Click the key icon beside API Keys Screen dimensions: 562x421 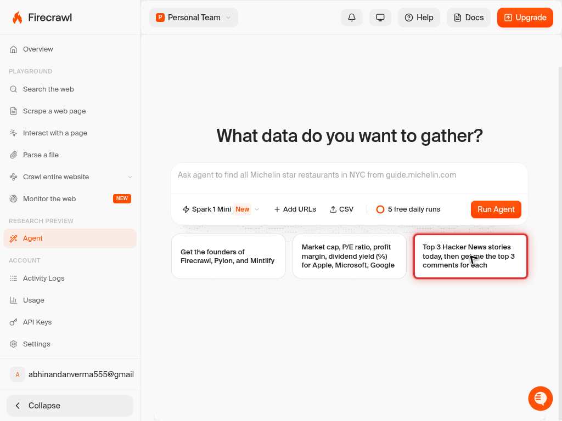(x=13, y=322)
